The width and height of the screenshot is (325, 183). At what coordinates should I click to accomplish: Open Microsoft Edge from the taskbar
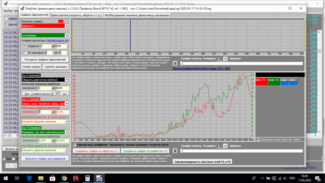[29, 178]
